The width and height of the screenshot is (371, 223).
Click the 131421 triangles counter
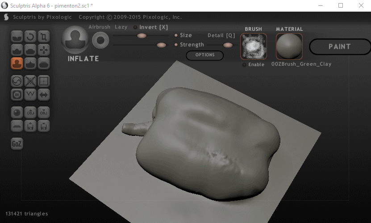(x=27, y=214)
